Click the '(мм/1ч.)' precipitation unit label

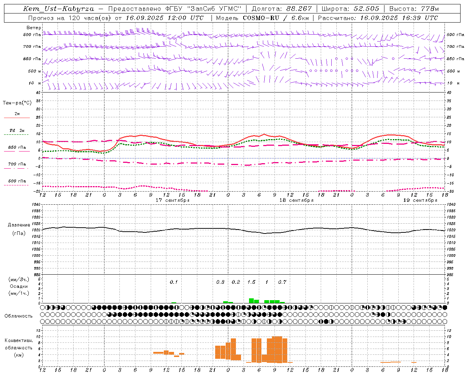pos(19,293)
